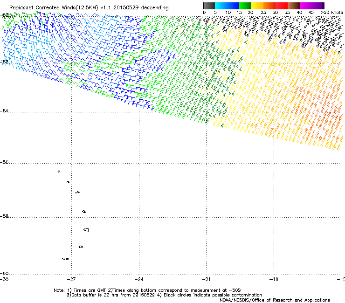Click the "-52" latitude axis label
This screenshot has width=345, height=303.
coord(4,62)
